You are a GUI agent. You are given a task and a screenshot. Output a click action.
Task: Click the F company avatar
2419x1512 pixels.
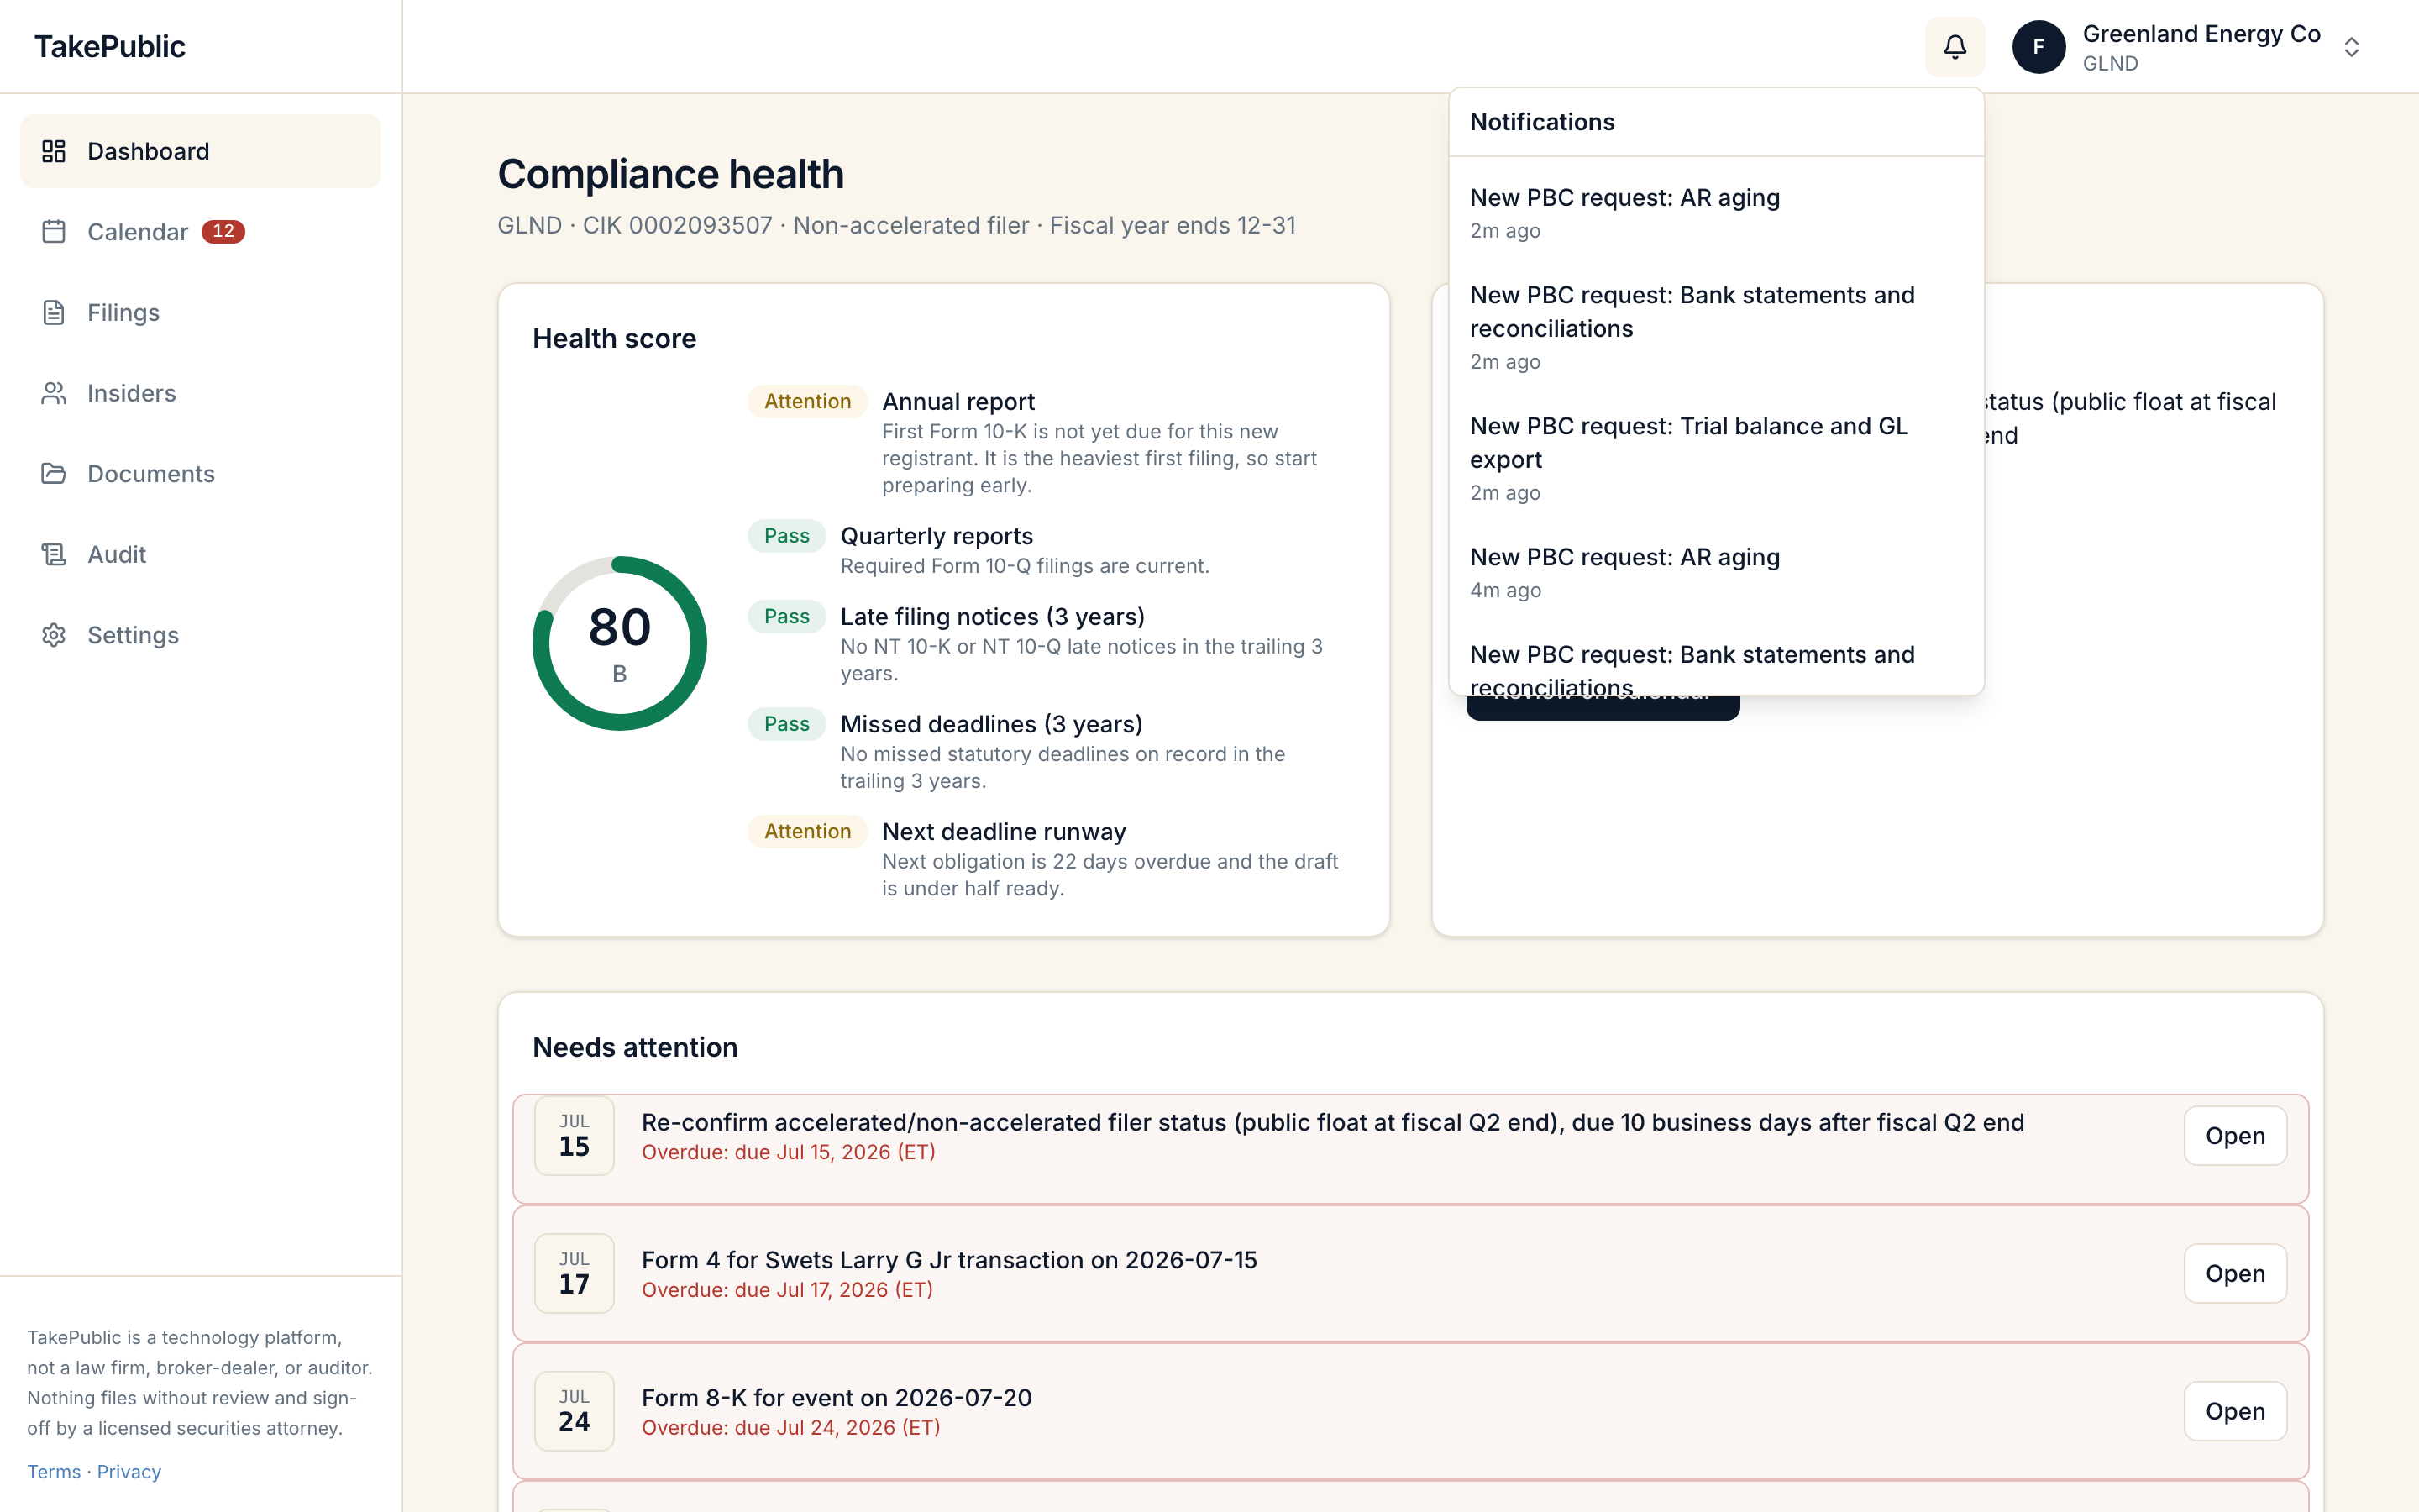point(2039,47)
